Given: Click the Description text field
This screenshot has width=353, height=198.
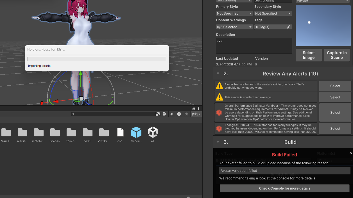Looking at the screenshot, I should (x=254, y=46).
